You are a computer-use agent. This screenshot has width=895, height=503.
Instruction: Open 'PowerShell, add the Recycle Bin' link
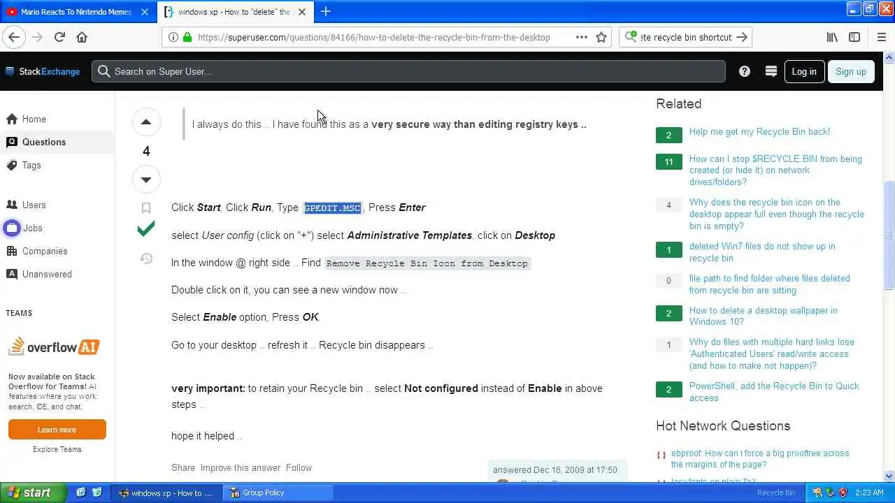point(774,392)
